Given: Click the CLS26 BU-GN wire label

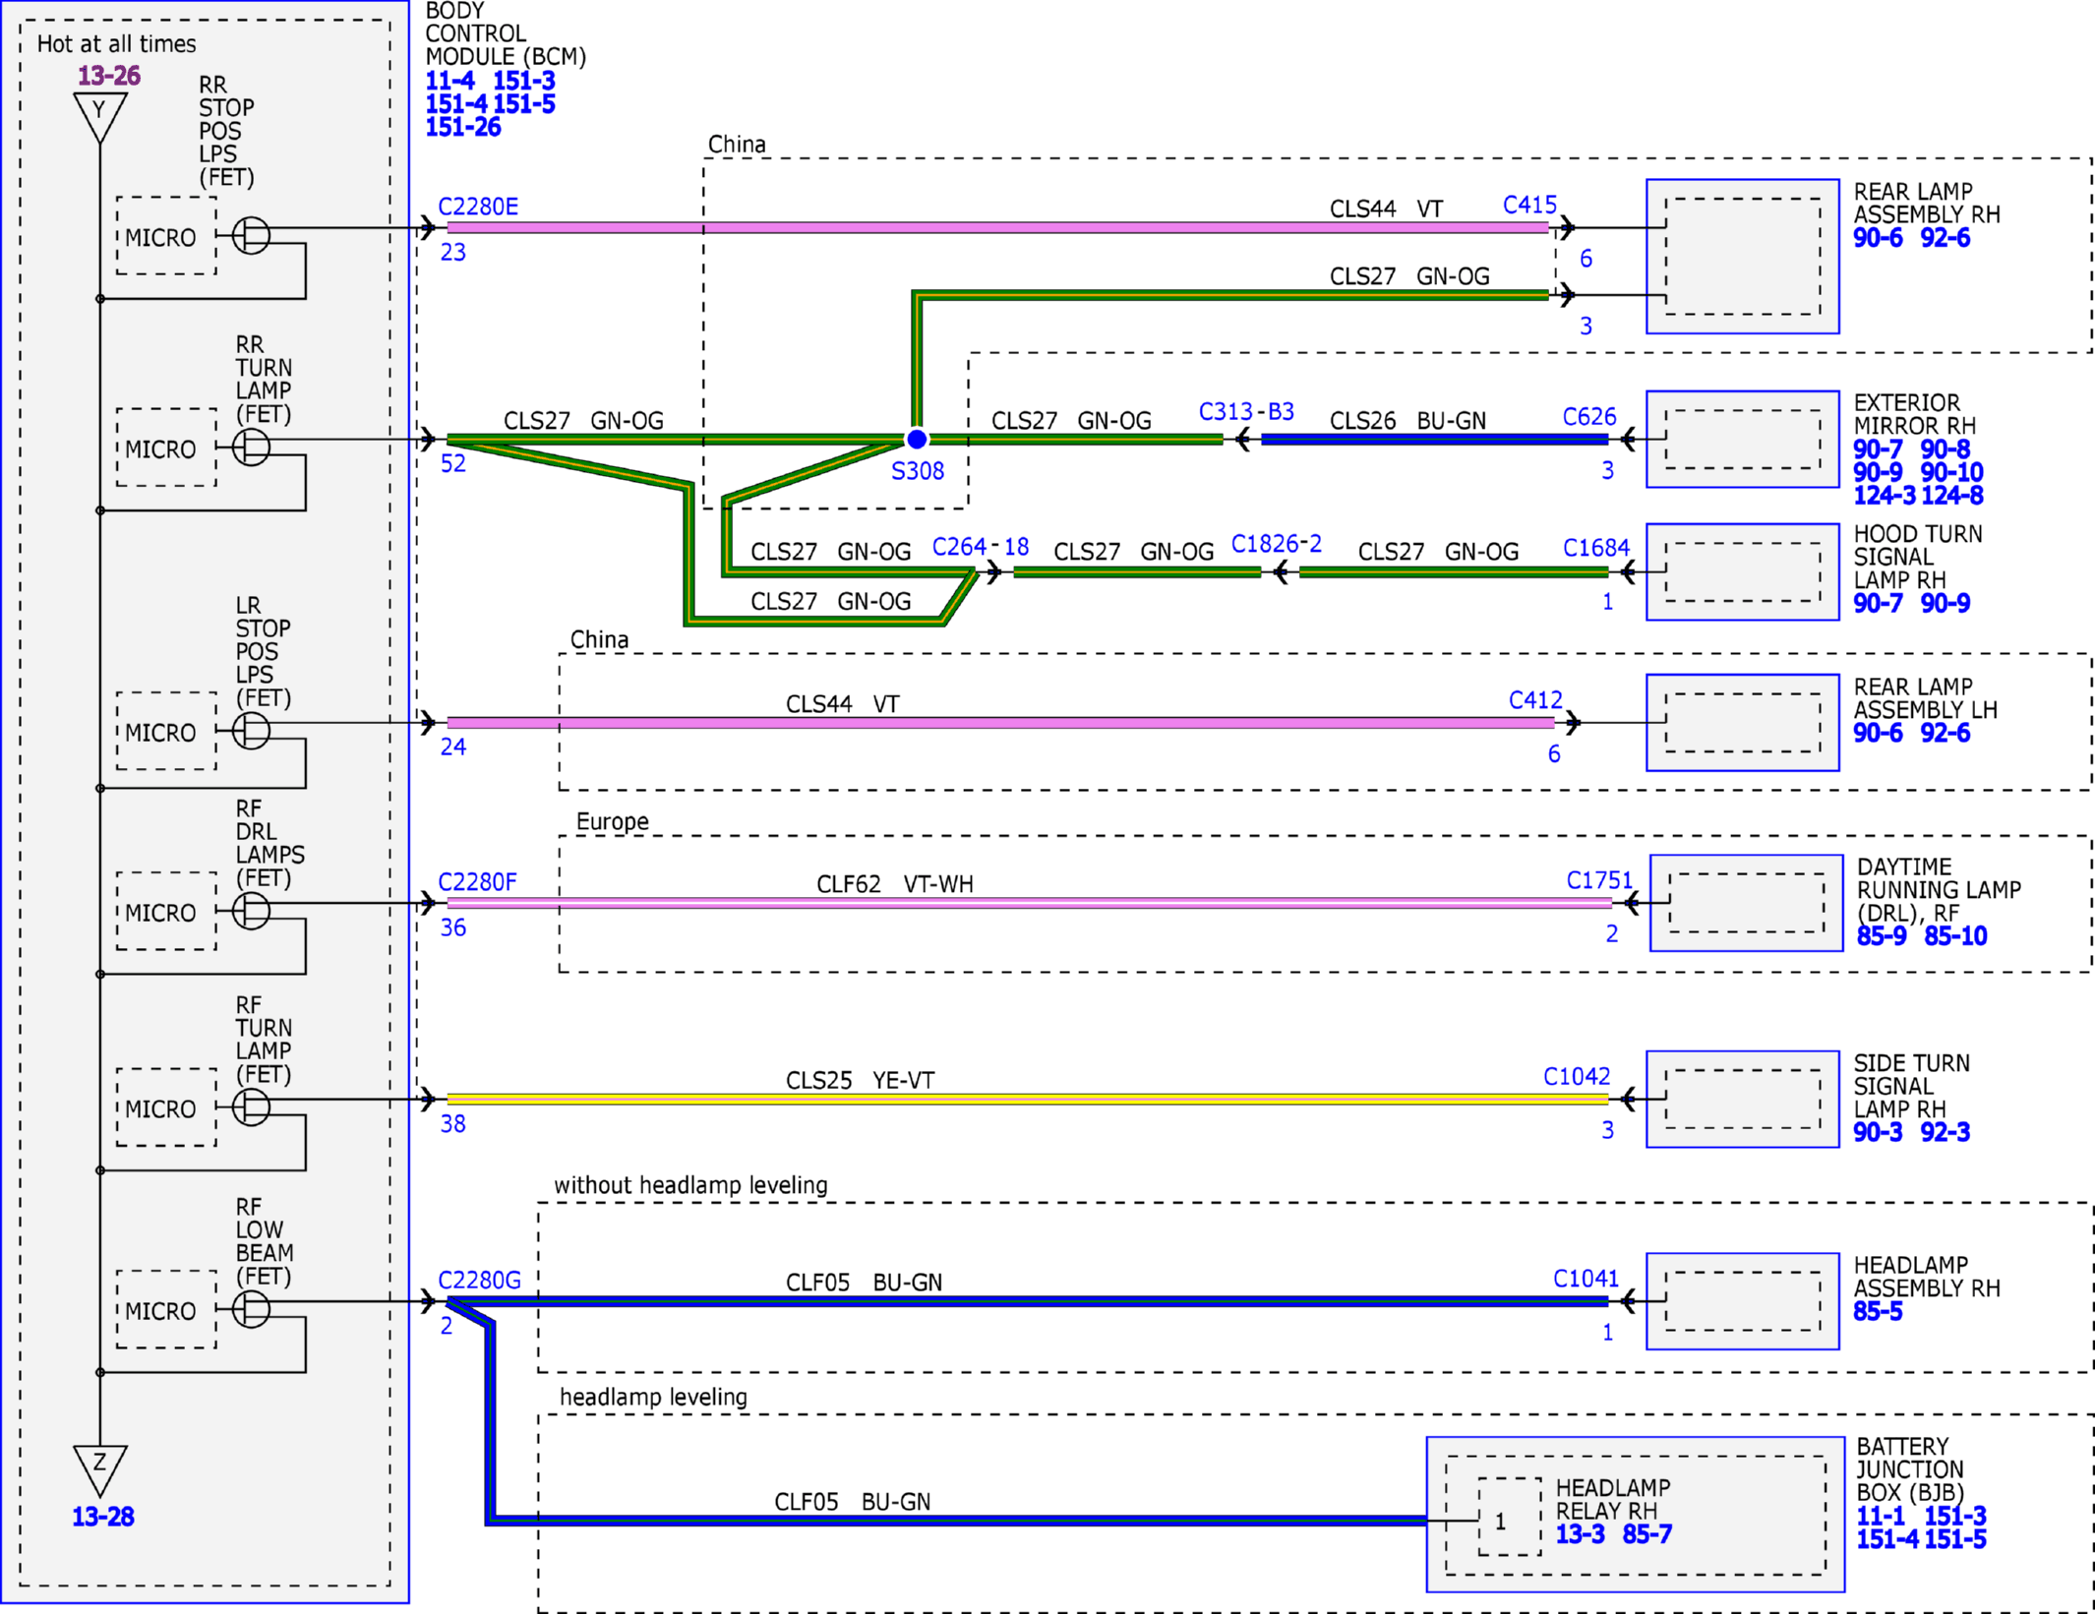Looking at the screenshot, I should pyautogui.click(x=1407, y=421).
